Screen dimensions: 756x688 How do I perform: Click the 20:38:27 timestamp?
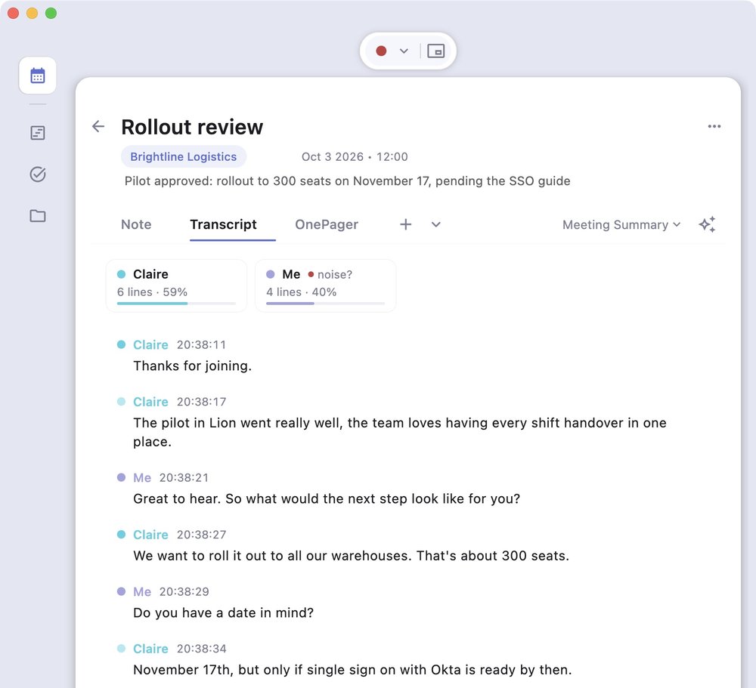201,535
